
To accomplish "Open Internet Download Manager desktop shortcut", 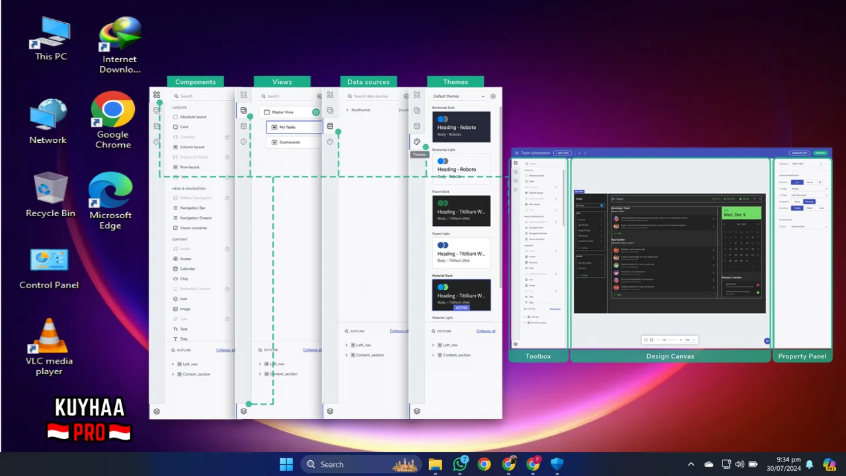I will [120, 45].
